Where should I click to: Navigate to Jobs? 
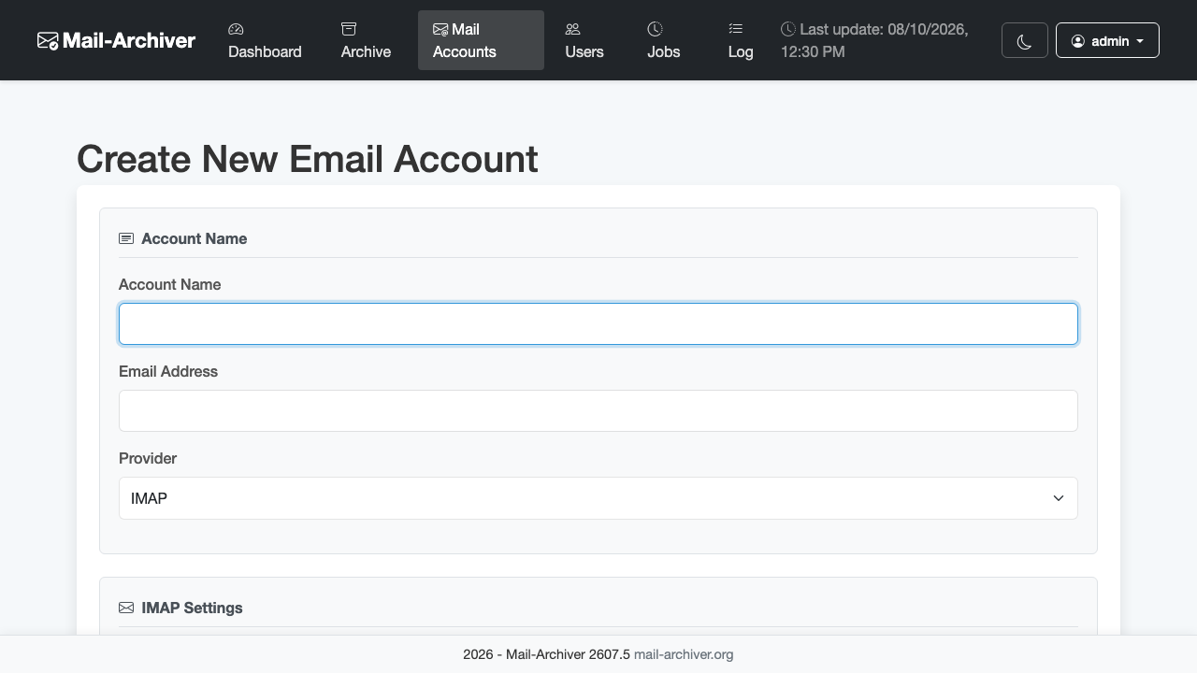pos(664,40)
